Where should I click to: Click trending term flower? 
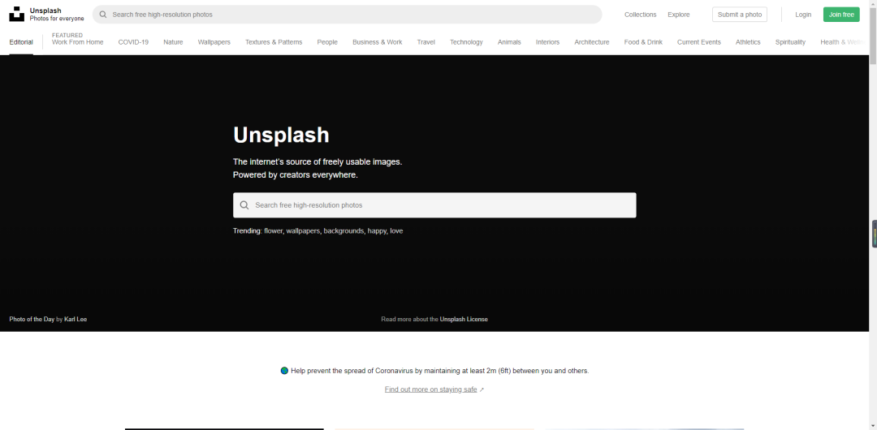click(x=273, y=231)
